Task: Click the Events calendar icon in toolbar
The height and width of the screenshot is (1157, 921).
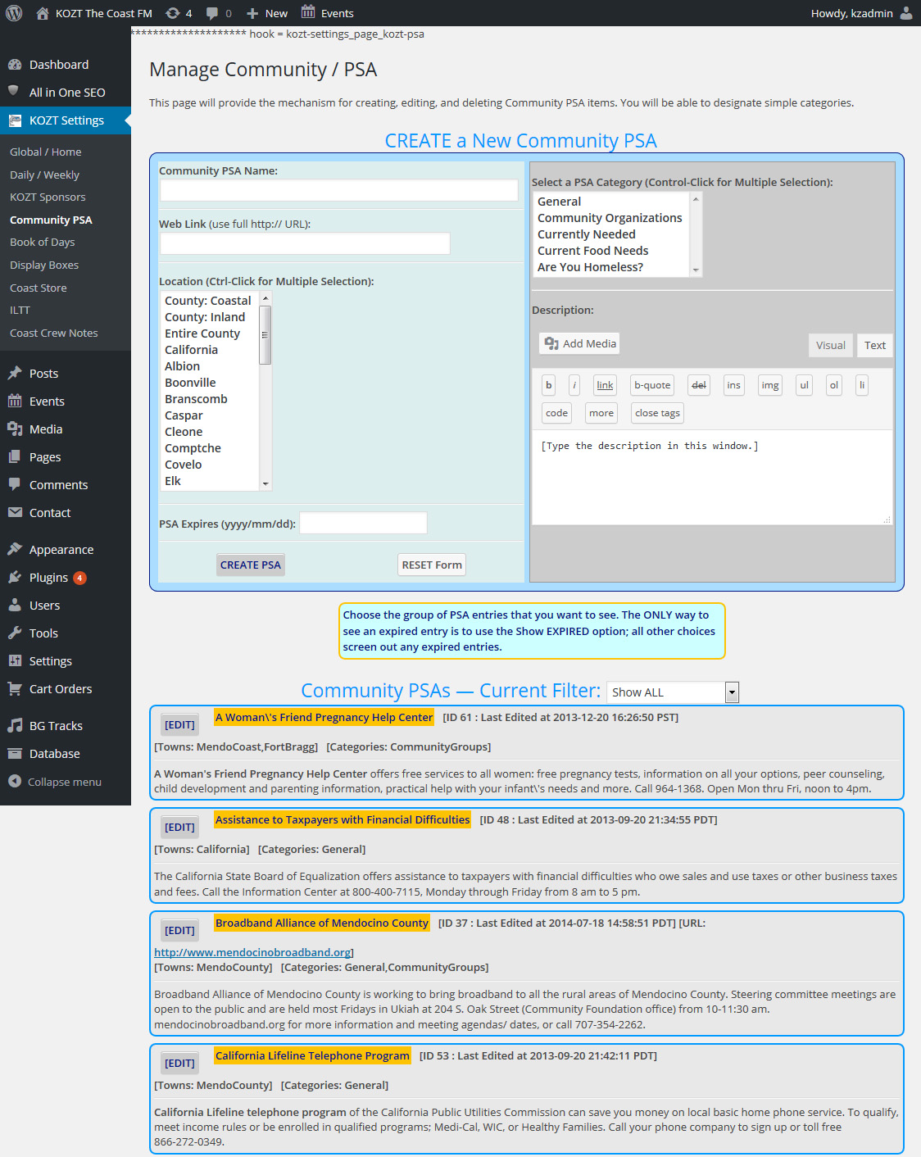Action: [308, 12]
